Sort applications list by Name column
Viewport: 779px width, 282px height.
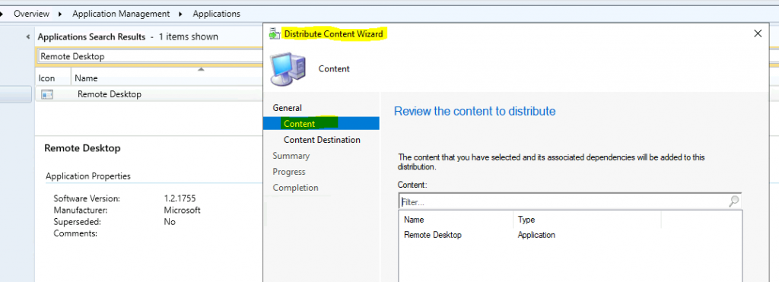click(x=86, y=78)
